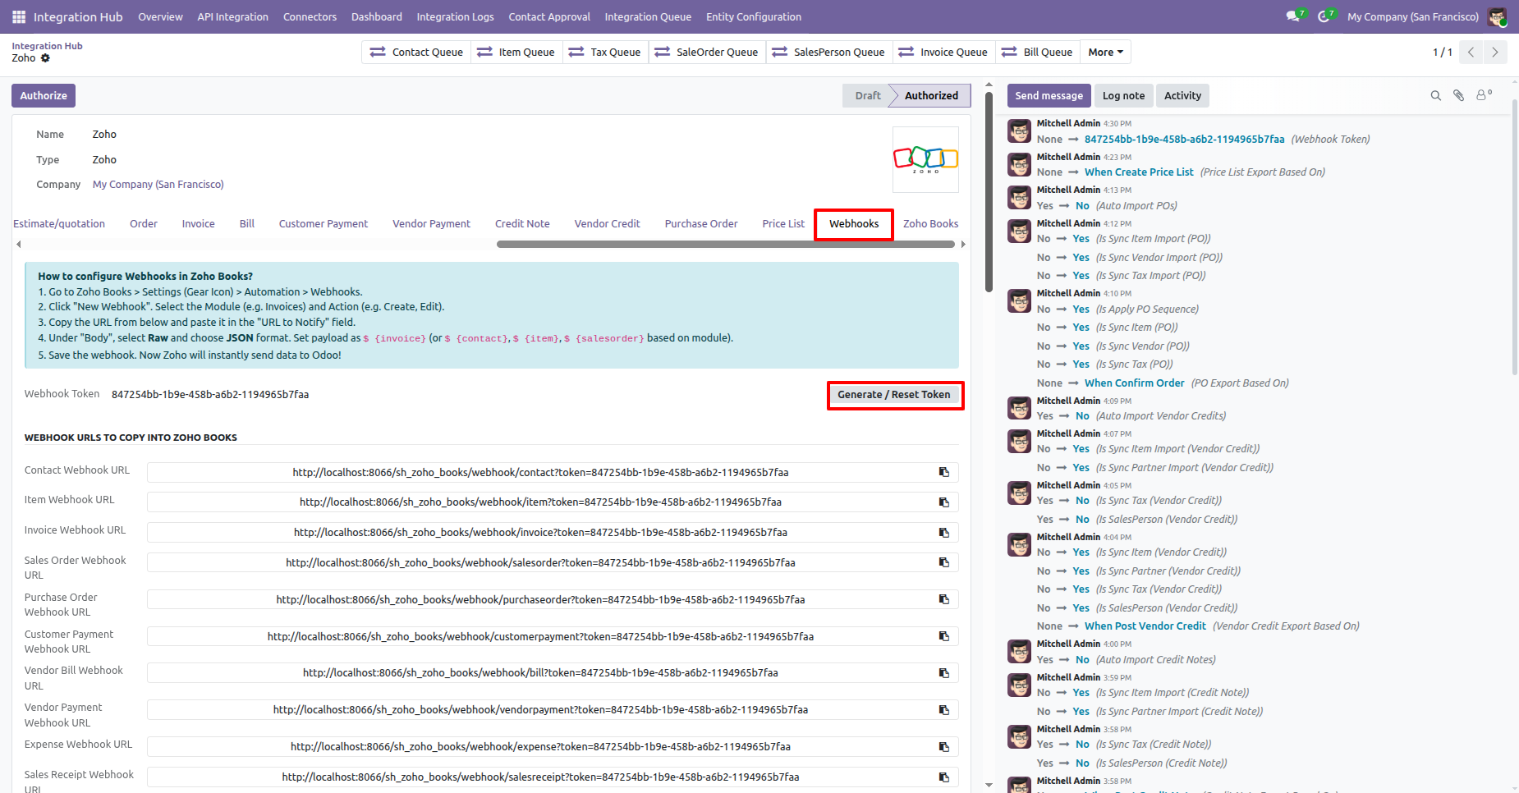Go to the previous record arrow

pos(1471,53)
